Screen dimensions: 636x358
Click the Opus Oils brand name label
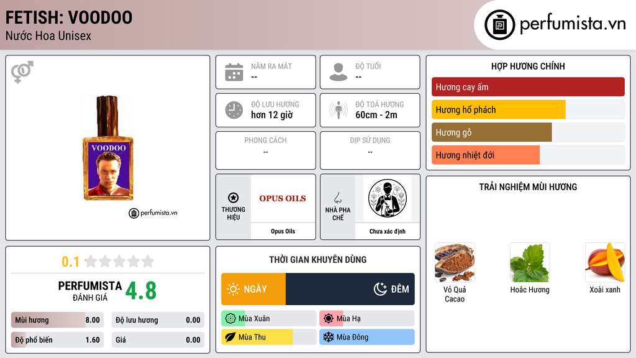[283, 231]
